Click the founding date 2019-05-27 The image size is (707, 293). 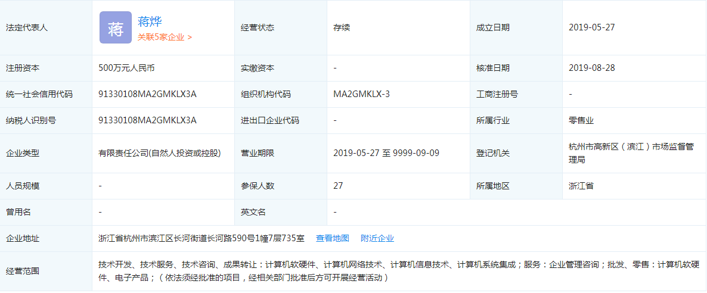(591, 27)
